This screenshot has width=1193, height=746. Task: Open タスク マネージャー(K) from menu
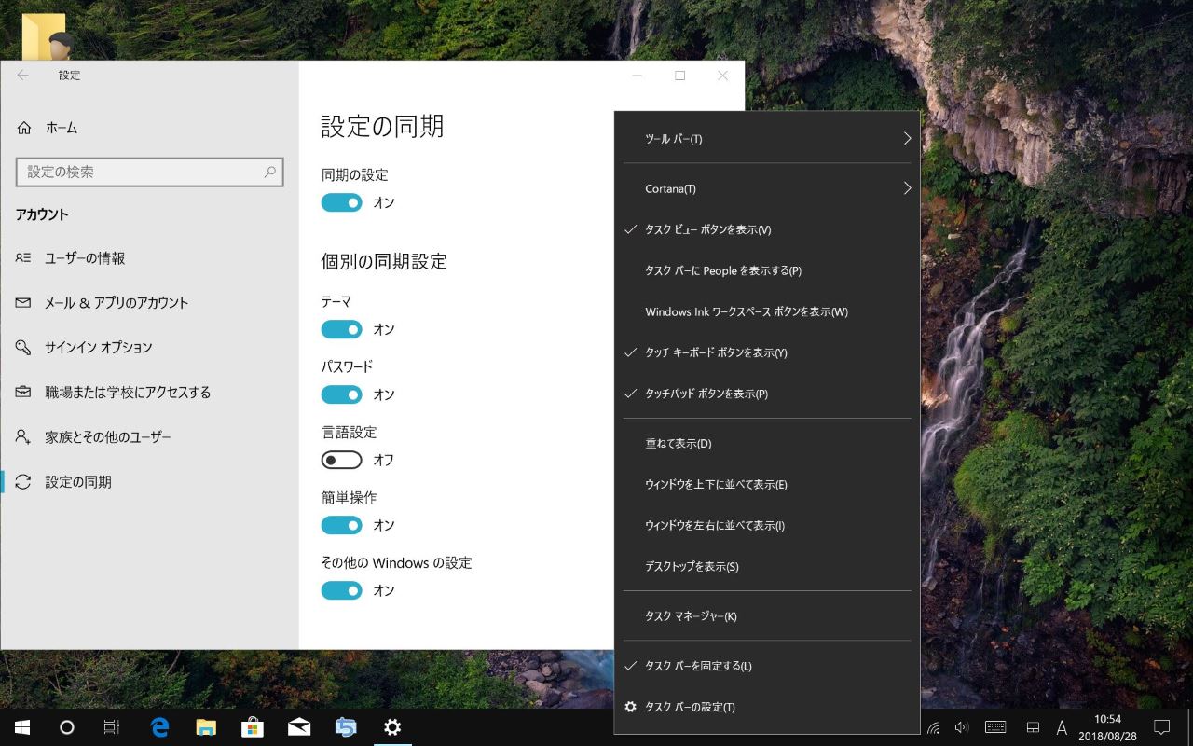(767, 616)
